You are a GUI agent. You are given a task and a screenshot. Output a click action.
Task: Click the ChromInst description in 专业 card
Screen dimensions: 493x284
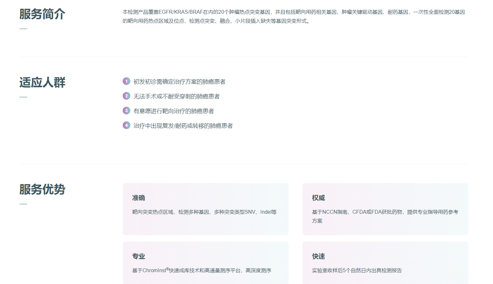coord(202,271)
